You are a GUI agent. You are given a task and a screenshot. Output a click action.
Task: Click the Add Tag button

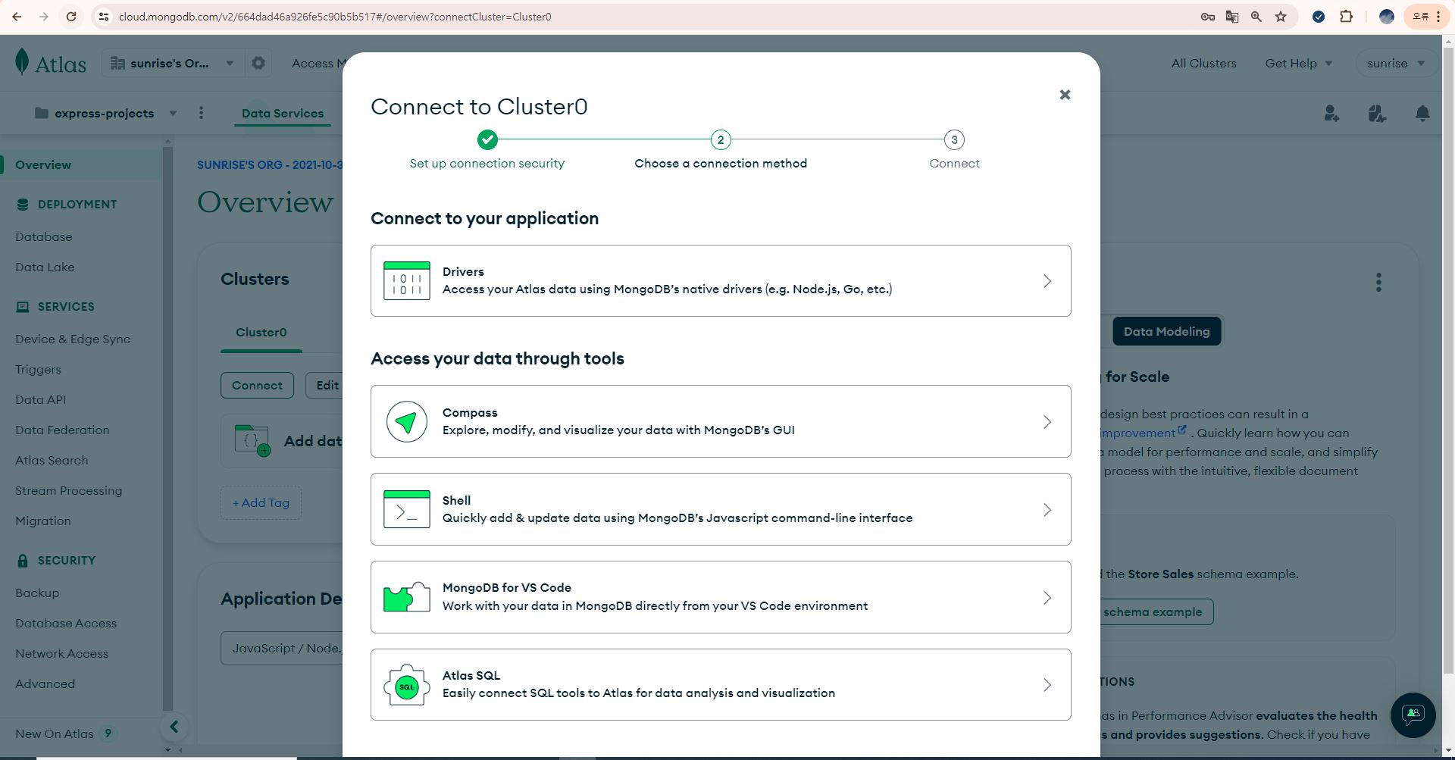(x=261, y=502)
